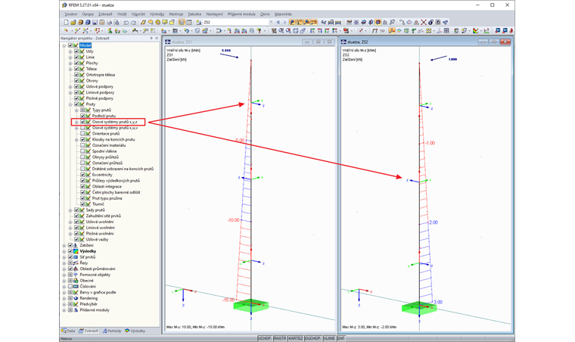Image resolution: width=575 pixels, height=342 pixels.
Task: Open the Nápověda menu
Action: [283, 14]
